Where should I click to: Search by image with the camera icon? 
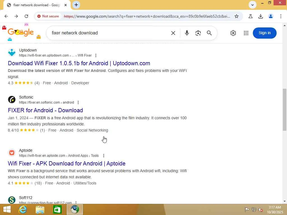click(198, 33)
